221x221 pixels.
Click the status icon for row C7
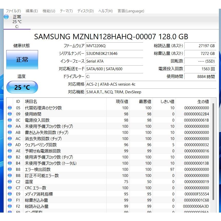(10, 188)
